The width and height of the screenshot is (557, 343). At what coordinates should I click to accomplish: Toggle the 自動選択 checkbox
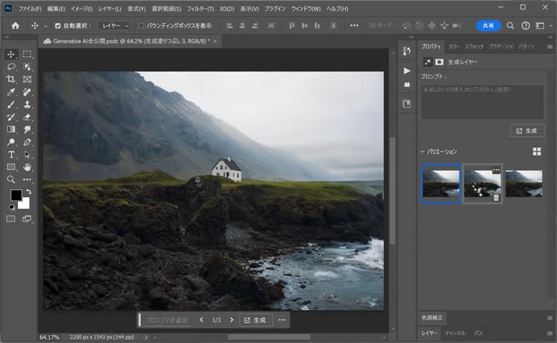point(58,26)
